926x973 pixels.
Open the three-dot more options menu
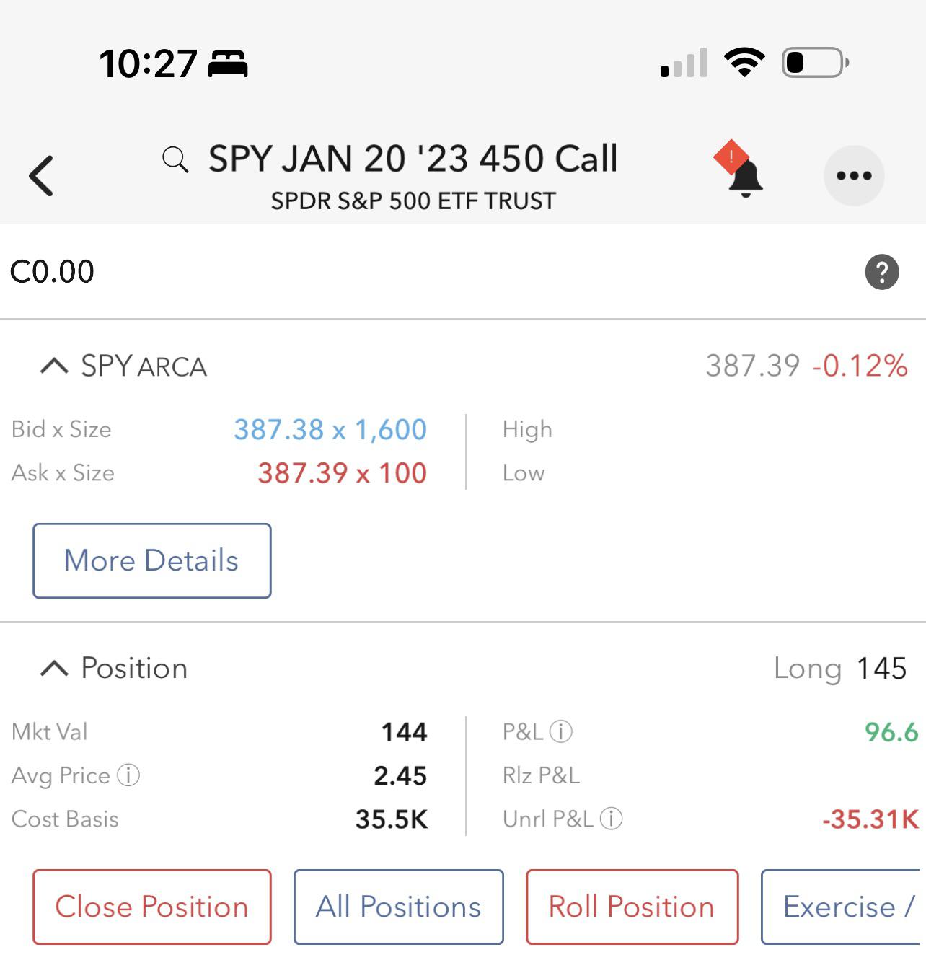[x=854, y=175]
